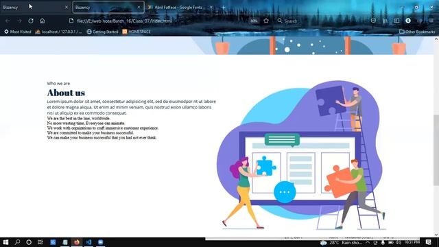Click the 'Who we are' text
Image resolution: width=439 pixels, height=247 pixels.
coord(58,83)
